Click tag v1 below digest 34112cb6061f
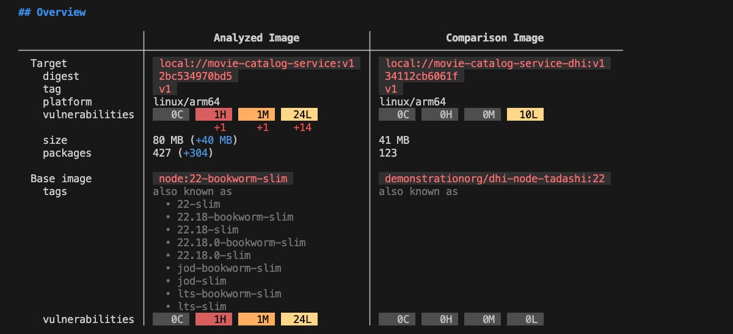 pyautogui.click(x=391, y=89)
